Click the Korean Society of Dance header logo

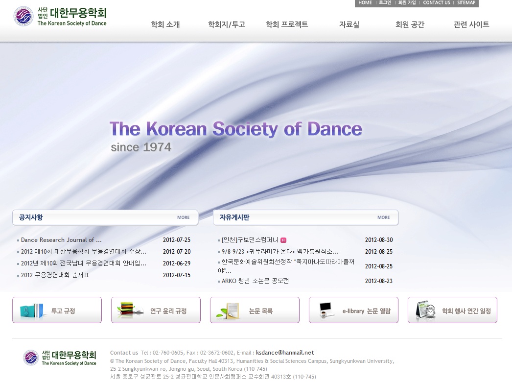tap(60, 16)
